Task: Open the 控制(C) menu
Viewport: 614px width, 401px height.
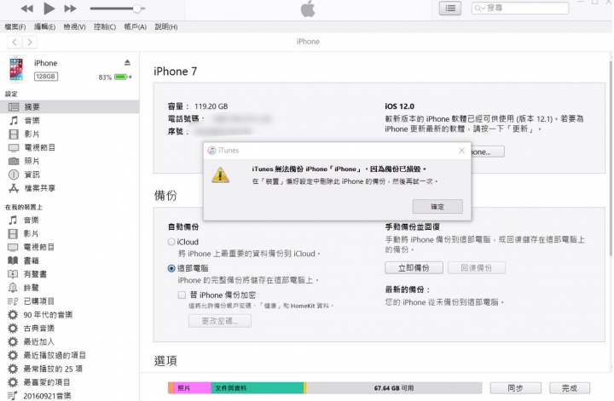Action: tap(105, 27)
